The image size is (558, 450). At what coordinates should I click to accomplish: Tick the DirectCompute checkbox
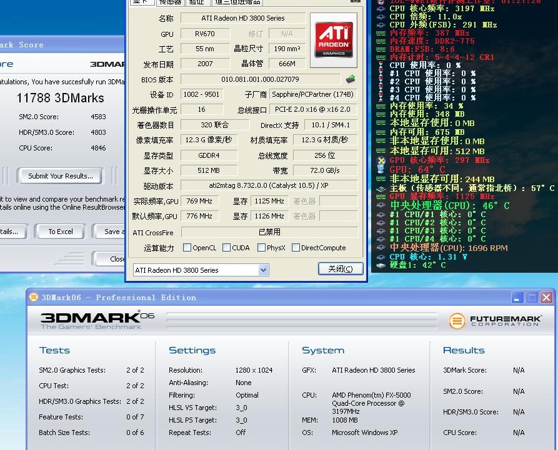[x=296, y=248]
